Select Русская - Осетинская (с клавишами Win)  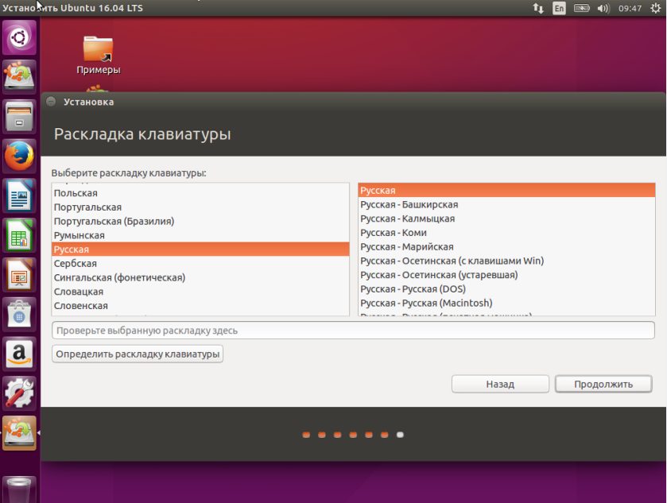(x=506, y=261)
